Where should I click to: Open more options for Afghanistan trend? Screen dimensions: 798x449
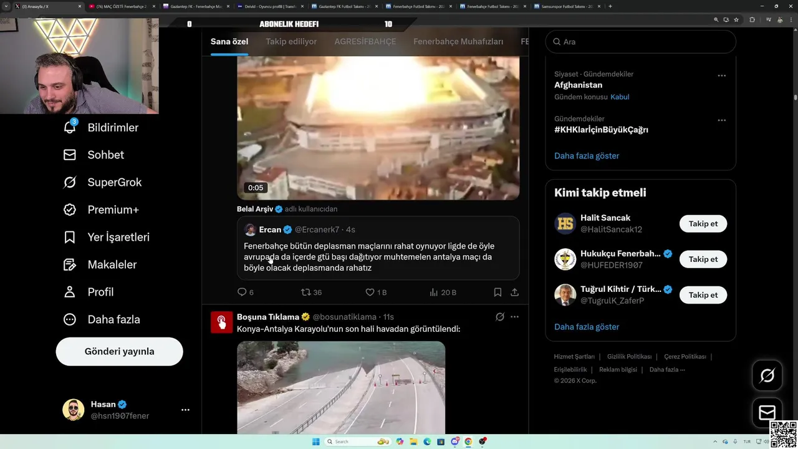(721, 75)
